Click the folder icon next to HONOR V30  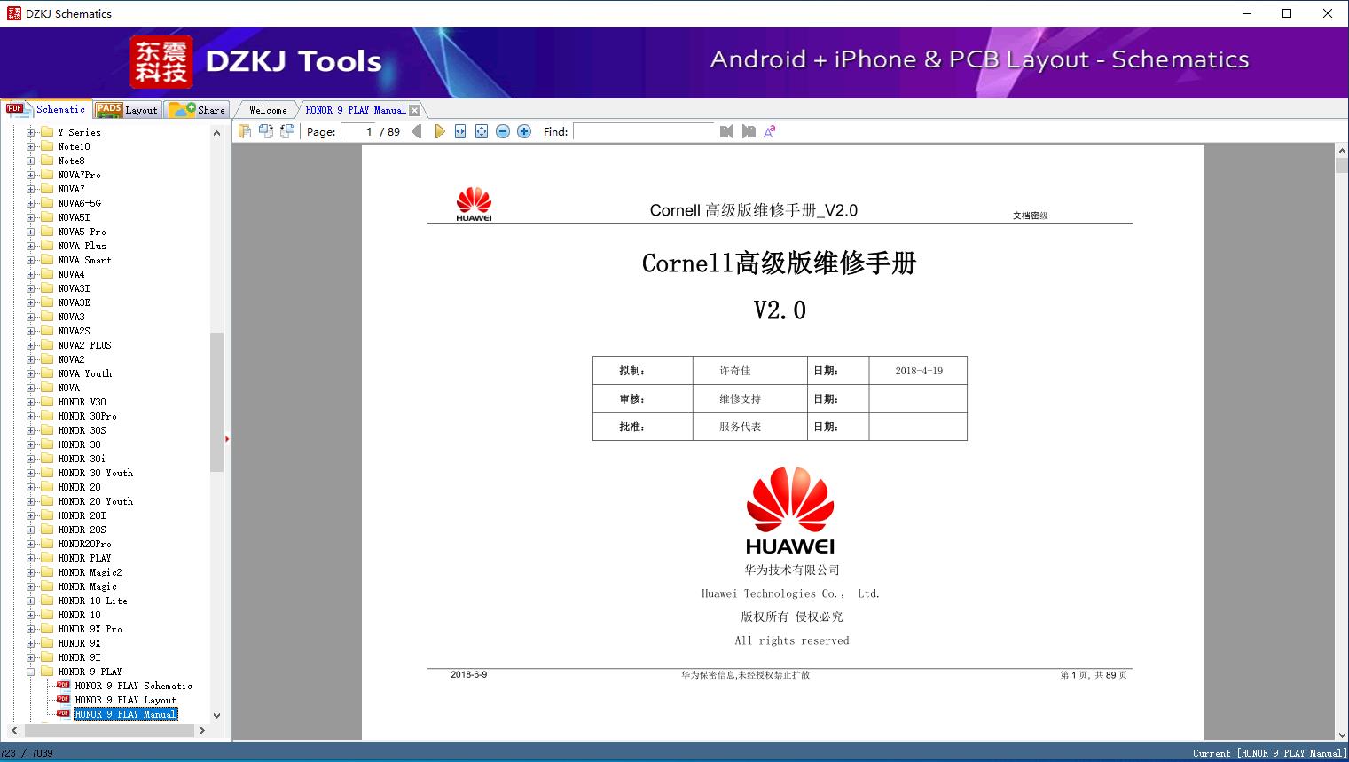47,402
